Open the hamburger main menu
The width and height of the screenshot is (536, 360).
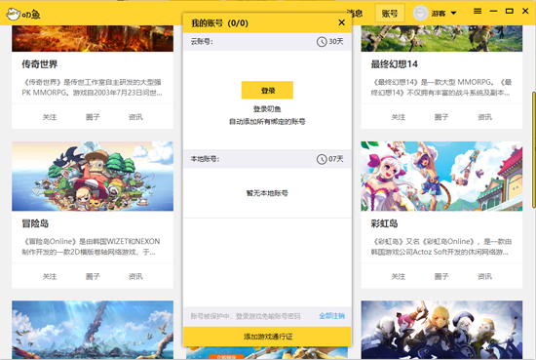(478, 12)
